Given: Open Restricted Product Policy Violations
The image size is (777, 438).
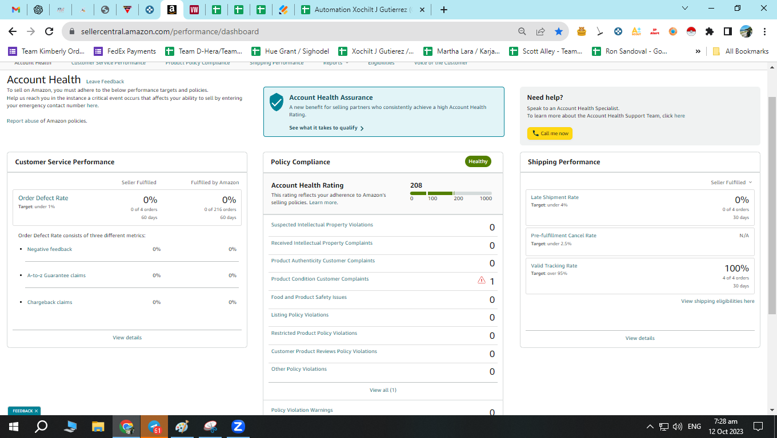Looking at the screenshot, I should [314, 333].
